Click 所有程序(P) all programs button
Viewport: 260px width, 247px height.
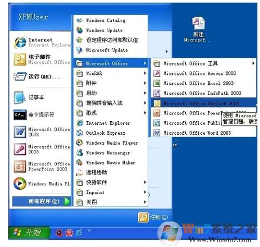coord(42,201)
